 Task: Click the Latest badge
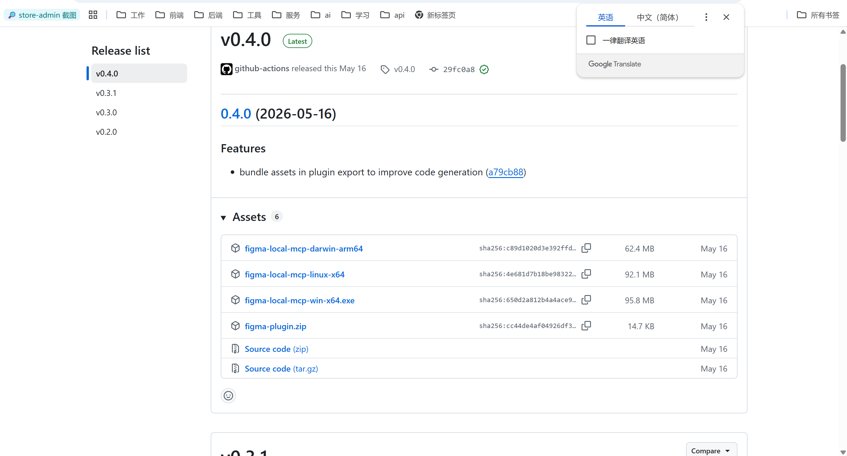point(297,41)
